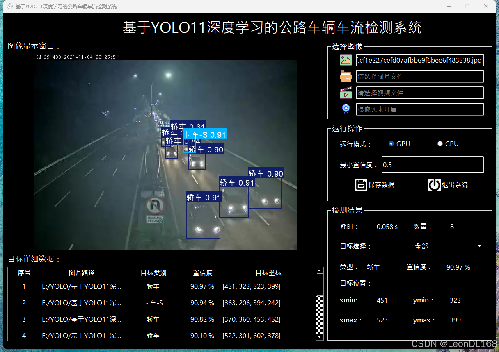
Task: Select table row 1 number cell
Action: (24, 286)
